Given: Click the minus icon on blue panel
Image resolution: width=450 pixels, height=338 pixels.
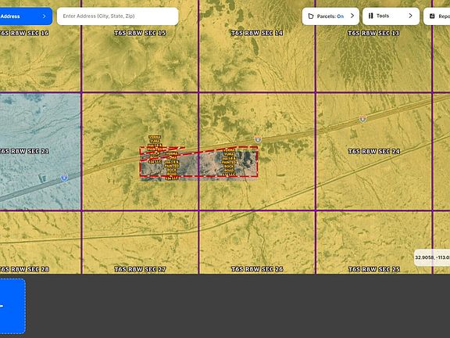Looking at the screenshot, I should pyautogui.click(x=2, y=306).
